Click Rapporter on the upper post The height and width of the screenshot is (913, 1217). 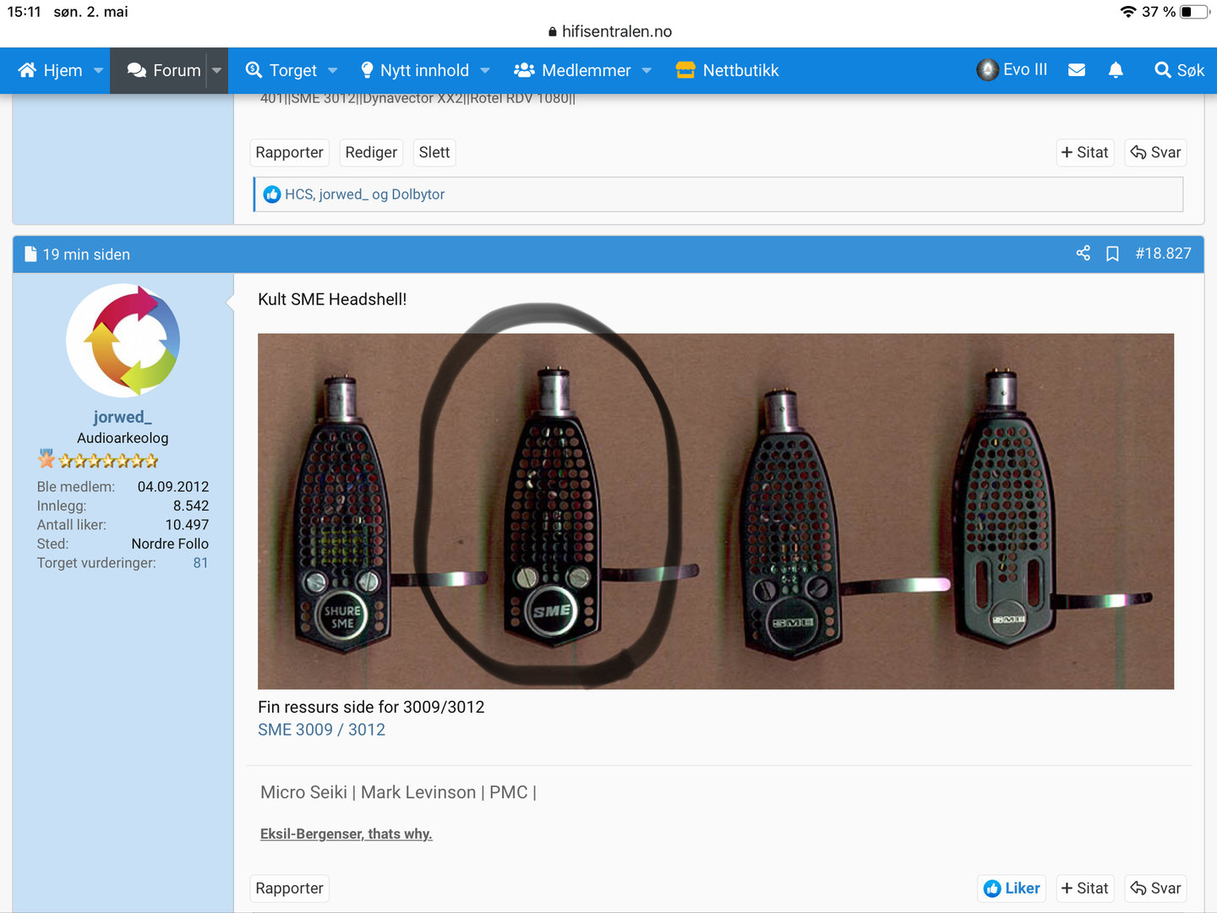click(x=289, y=152)
